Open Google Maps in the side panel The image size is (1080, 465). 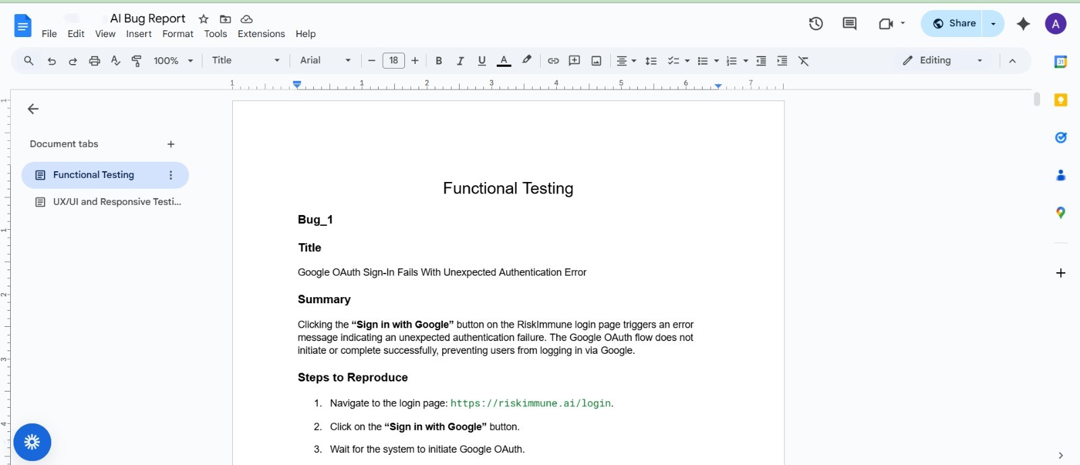point(1060,213)
